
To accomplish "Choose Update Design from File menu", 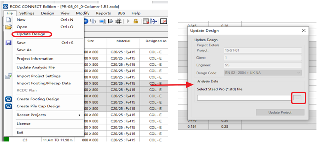I will [x=31, y=34].
